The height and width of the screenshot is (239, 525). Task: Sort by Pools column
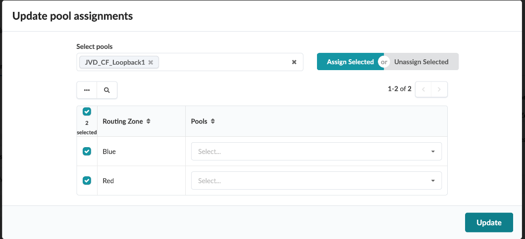tap(212, 121)
